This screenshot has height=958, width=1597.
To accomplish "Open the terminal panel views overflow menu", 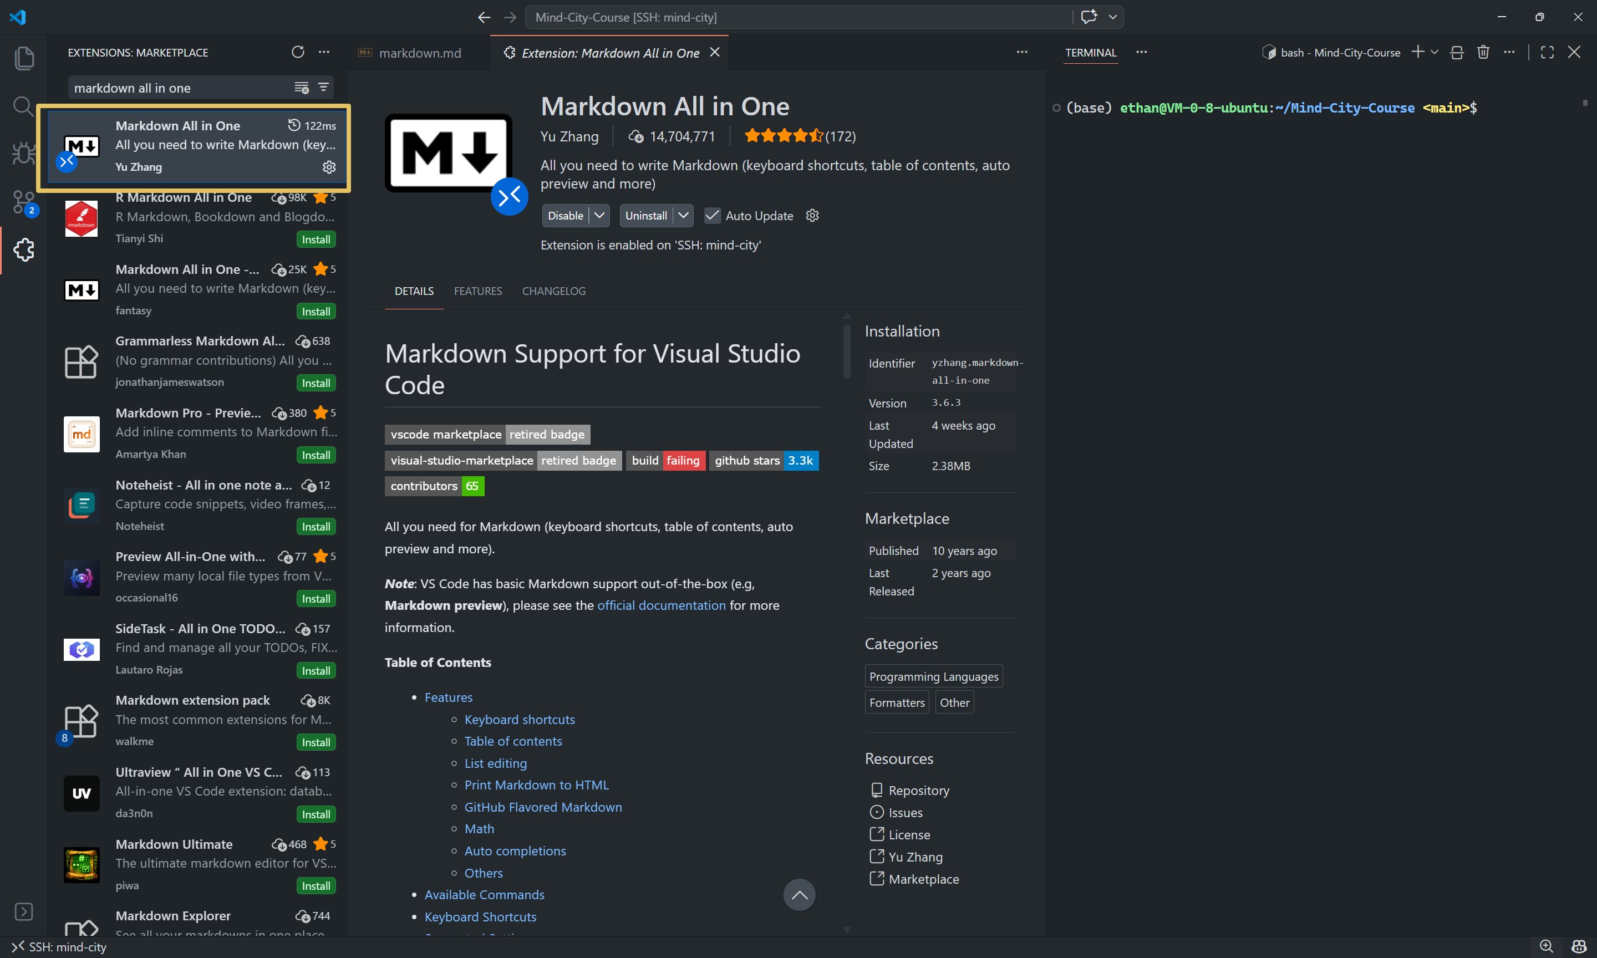I will 1141,52.
